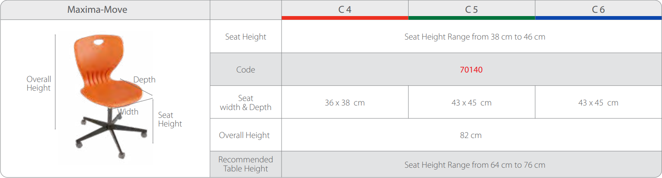The width and height of the screenshot is (662, 178).
Task: Select the C 4 column header
Action: coord(344,9)
